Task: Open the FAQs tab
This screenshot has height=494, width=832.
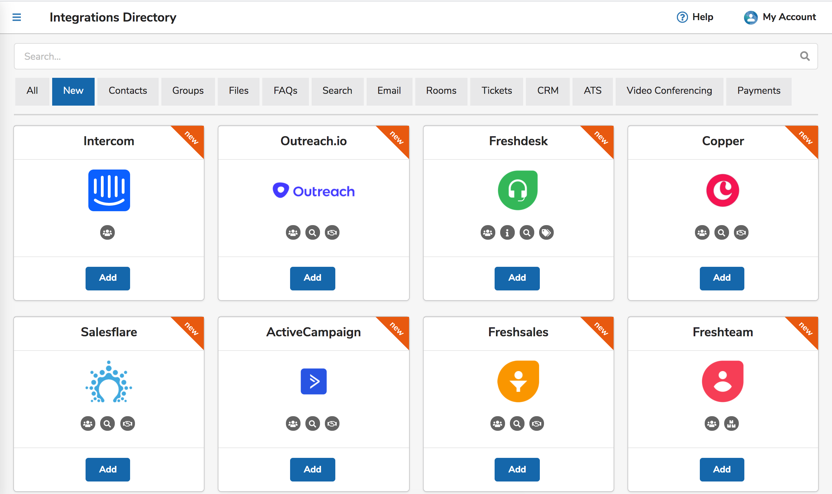Action: [x=286, y=91]
